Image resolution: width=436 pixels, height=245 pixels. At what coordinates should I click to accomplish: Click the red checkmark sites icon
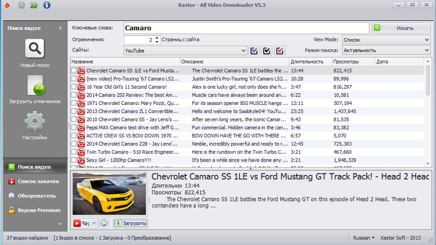click(x=279, y=51)
